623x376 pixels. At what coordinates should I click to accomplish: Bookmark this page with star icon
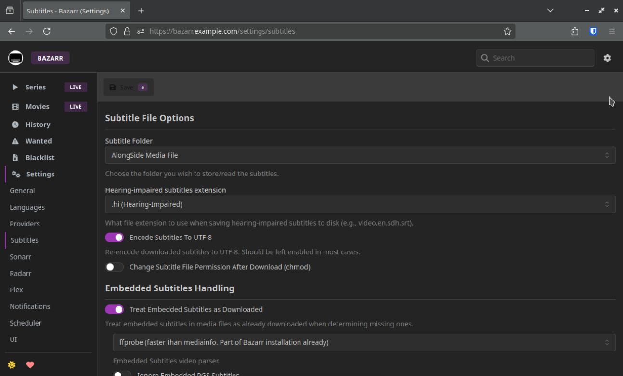click(507, 31)
